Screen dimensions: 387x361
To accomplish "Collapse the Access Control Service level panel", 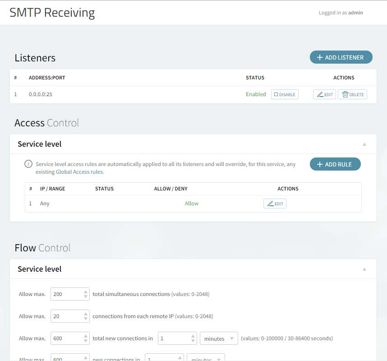I will tap(364, 144).
